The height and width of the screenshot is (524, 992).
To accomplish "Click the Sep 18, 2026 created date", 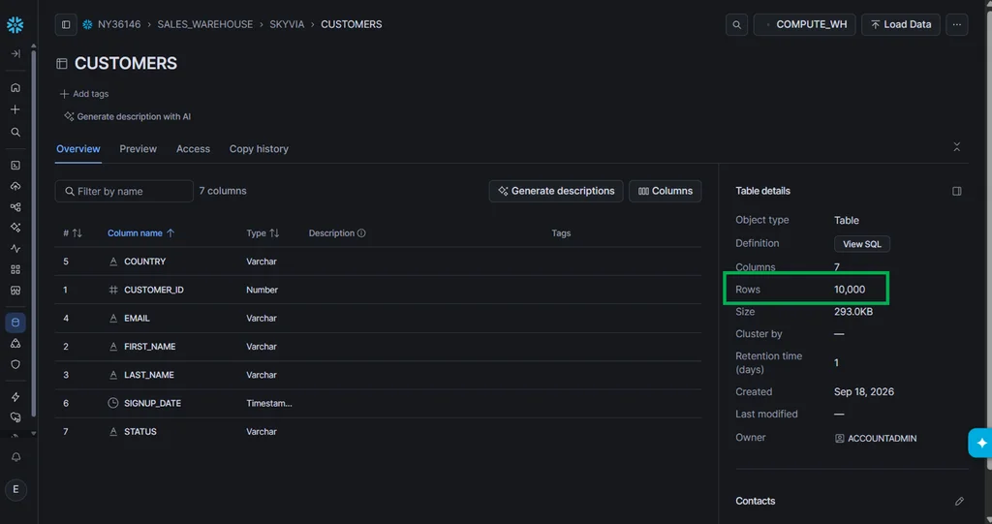I will click(x=863, y=391).
